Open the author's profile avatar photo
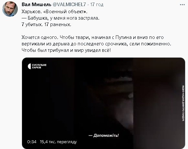 click(10, 9)
